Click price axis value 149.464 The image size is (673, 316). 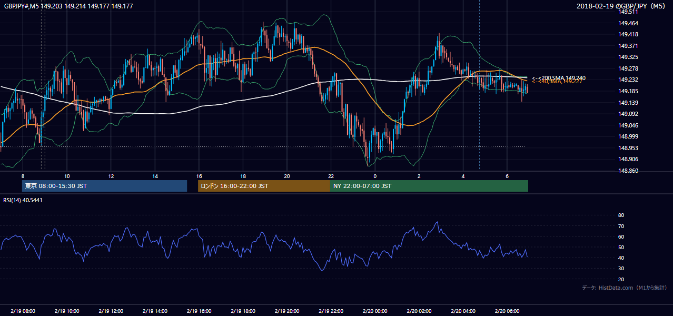[x=628, y=23]
